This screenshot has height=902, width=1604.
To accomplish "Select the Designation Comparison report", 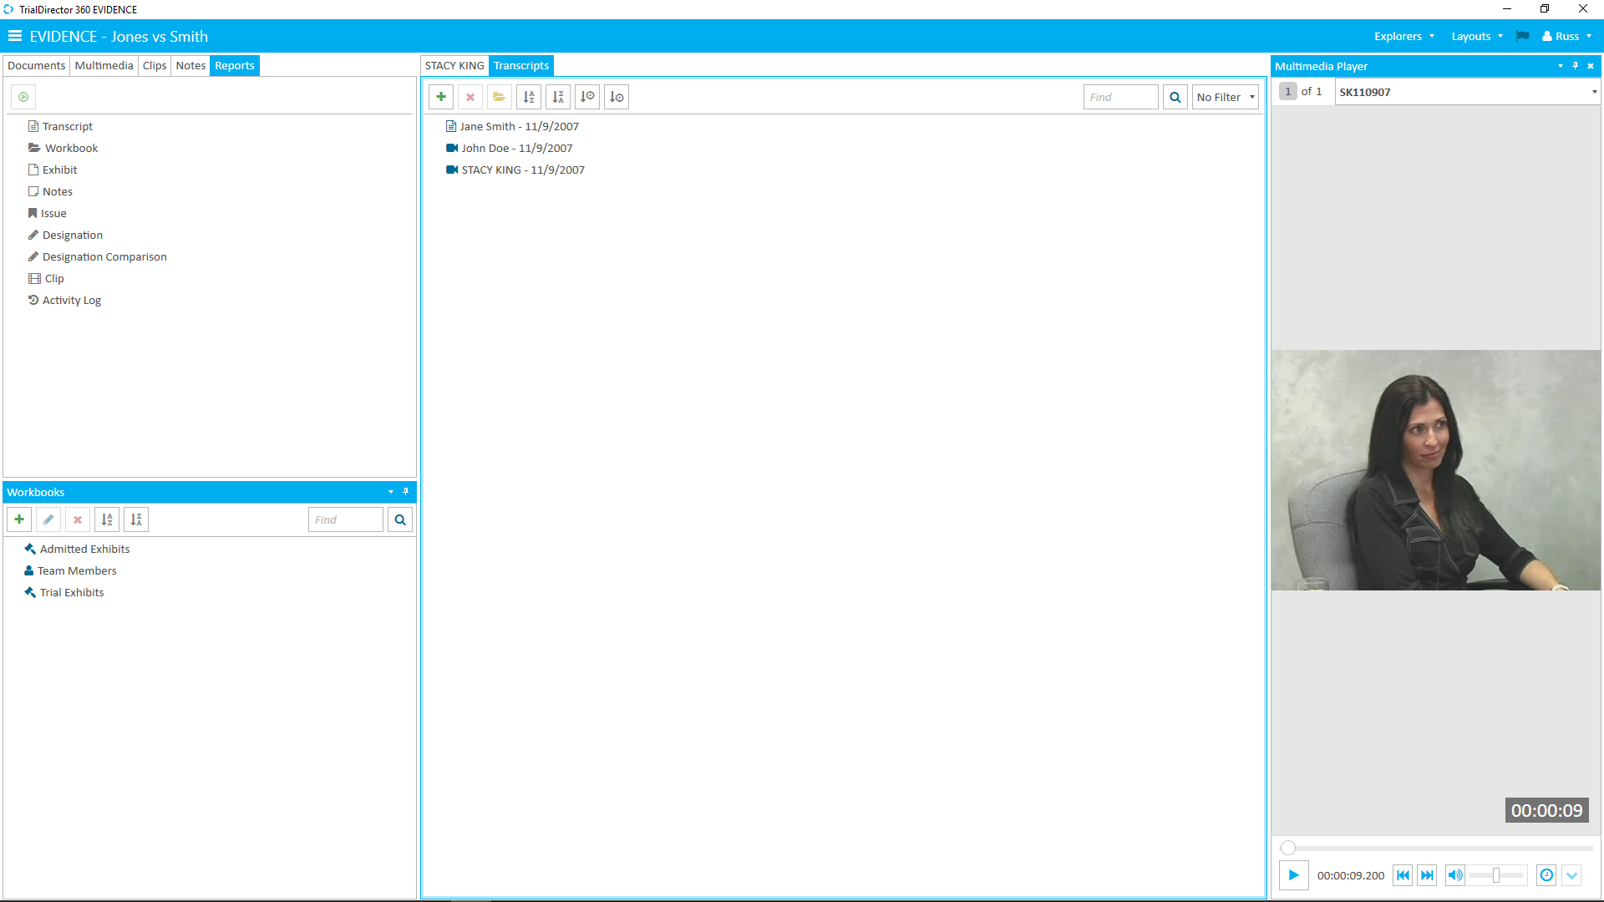I will click(97, 256).
